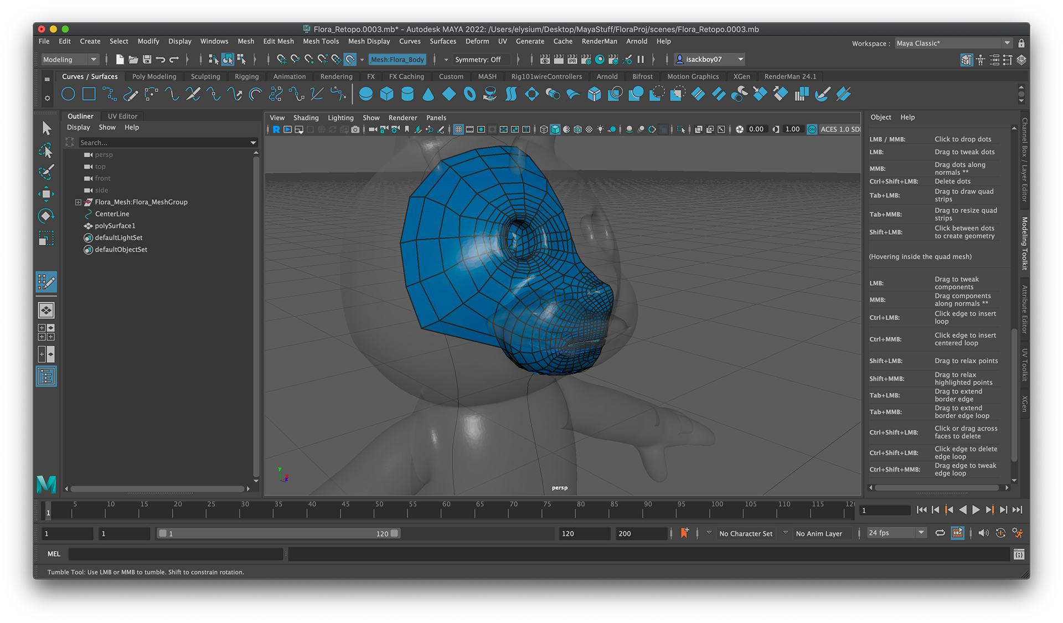Play the animation forwards
The width and height of the screenshot is (1063, 623).
click(976, 510)
